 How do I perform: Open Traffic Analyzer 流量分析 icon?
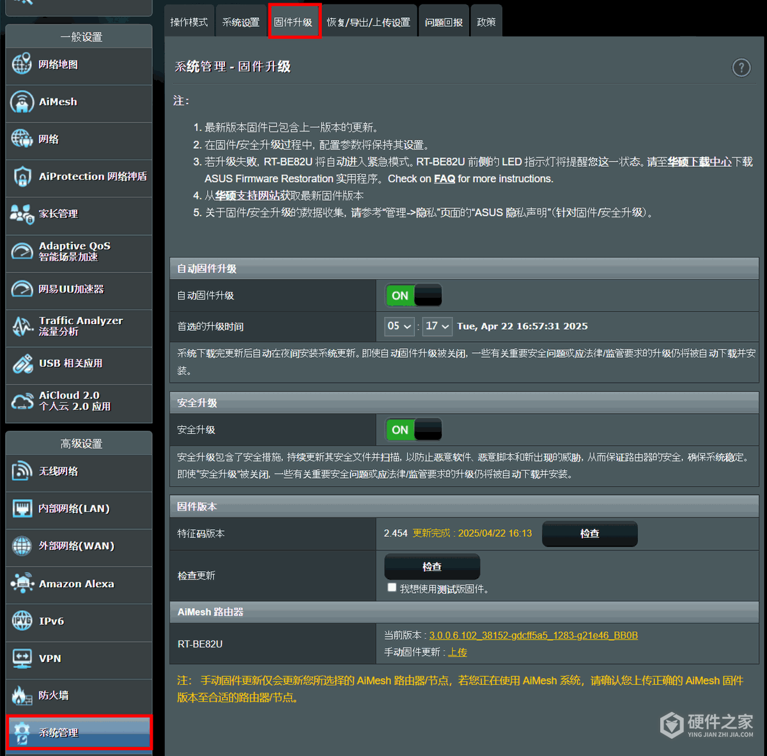pyautogui.click(x=22, y=326)
